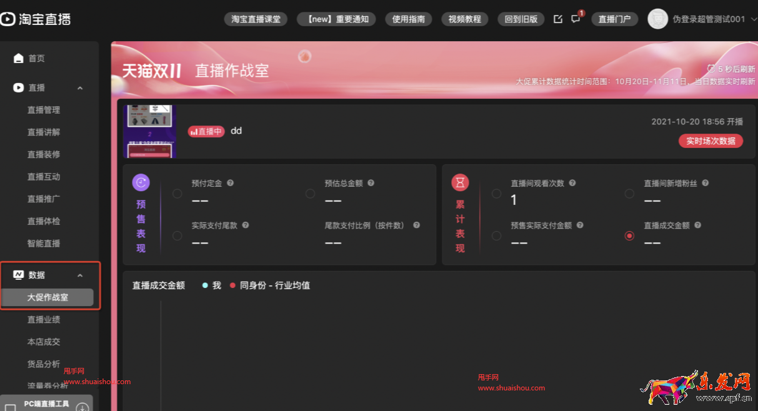Image resolution: width=758 pixels, height=411 pixels.
Task: Click the help icon beside 预售实际支付金额
Action: tap(580, 225)
